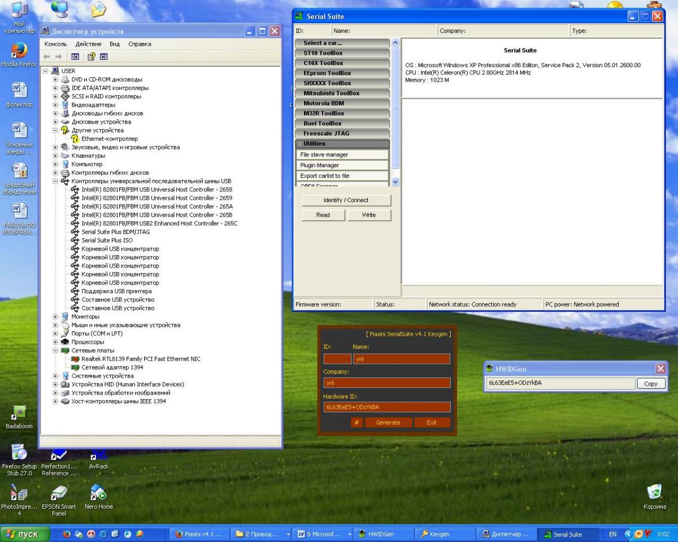The height and width of the screenshot is (542, 678).
Task: Click the Поддержка USB принтера device icon
Action: 75,291
